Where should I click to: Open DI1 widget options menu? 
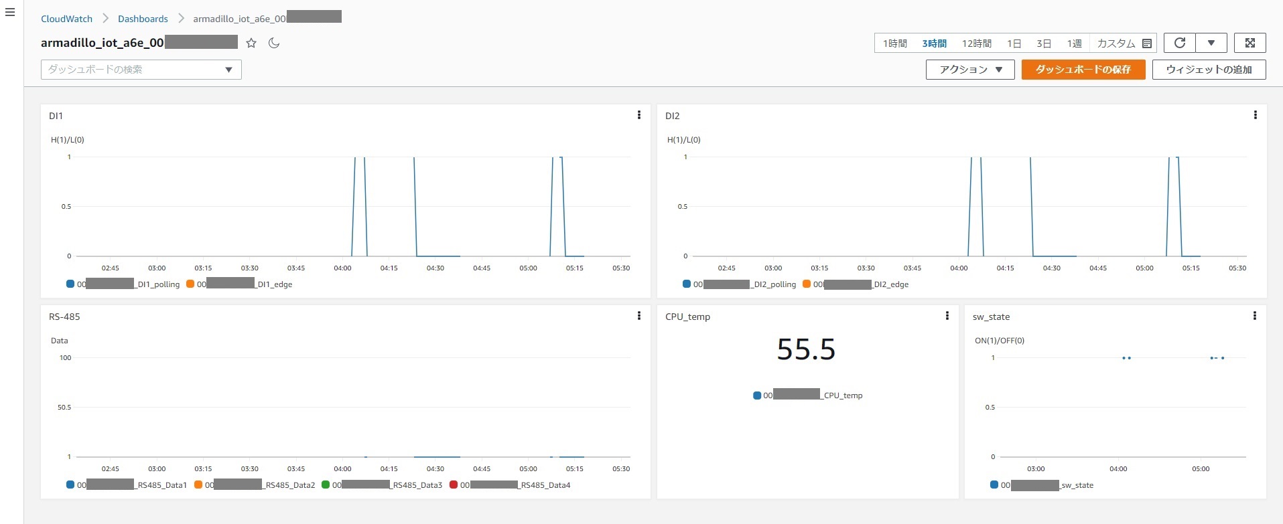[x=638, y=115]
